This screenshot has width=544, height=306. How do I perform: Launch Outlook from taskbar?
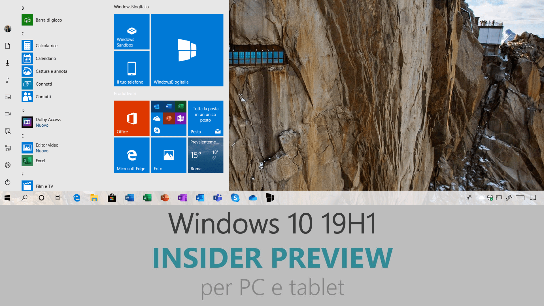(x=200, y=198)
